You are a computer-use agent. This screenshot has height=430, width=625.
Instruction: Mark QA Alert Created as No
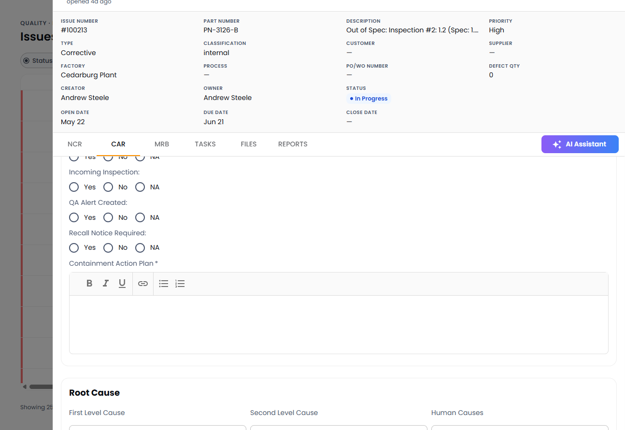pyautogui.click(x=108, y=217)
